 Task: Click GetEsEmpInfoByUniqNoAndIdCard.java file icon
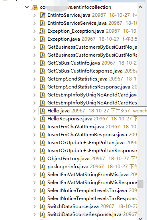tap(43, 95)
